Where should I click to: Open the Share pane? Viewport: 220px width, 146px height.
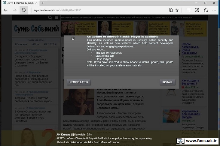[x=206, y=10]
